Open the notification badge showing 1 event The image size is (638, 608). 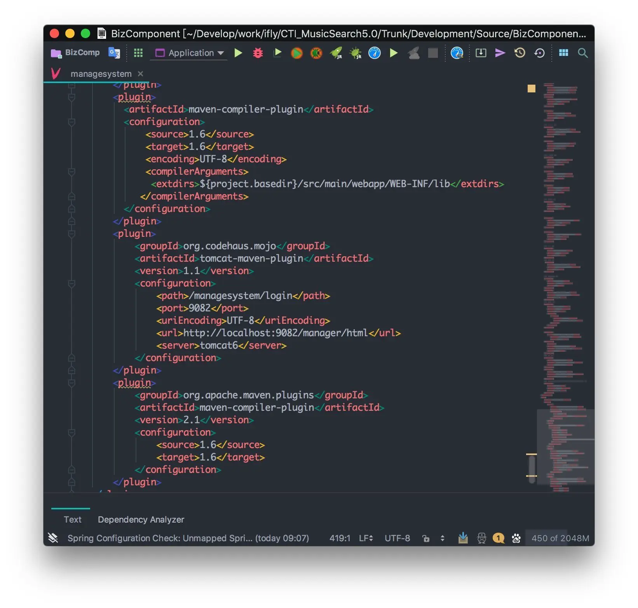(x=498, y=538)
